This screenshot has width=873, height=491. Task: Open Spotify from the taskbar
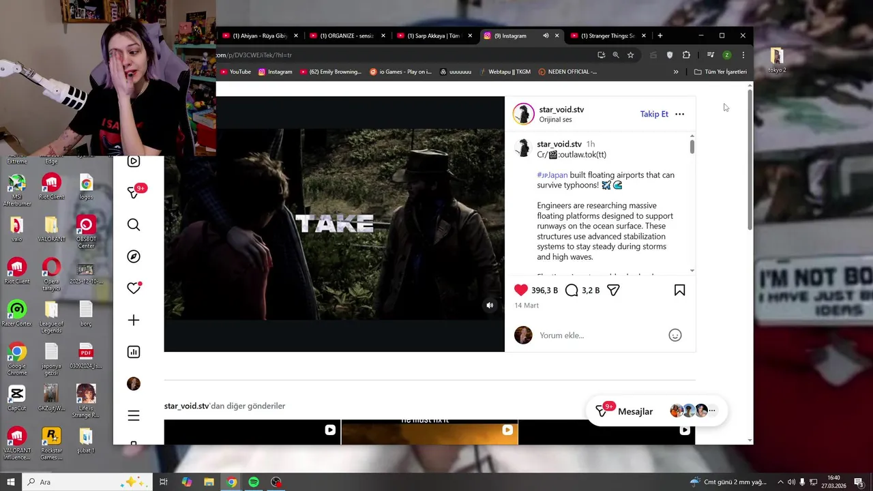pyautogui.click(x=254, y=482)
